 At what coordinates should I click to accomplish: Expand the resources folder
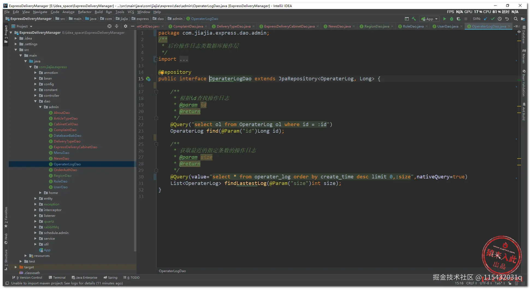[x=26, y=256]
